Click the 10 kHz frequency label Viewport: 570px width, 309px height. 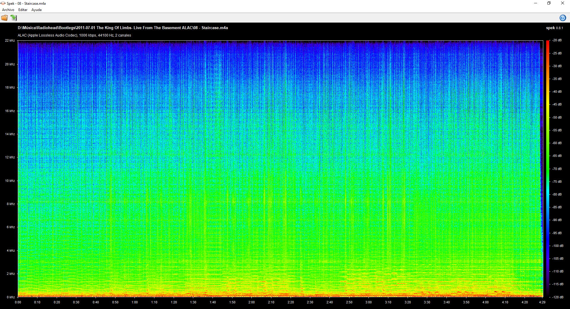[x=10, y=180]
